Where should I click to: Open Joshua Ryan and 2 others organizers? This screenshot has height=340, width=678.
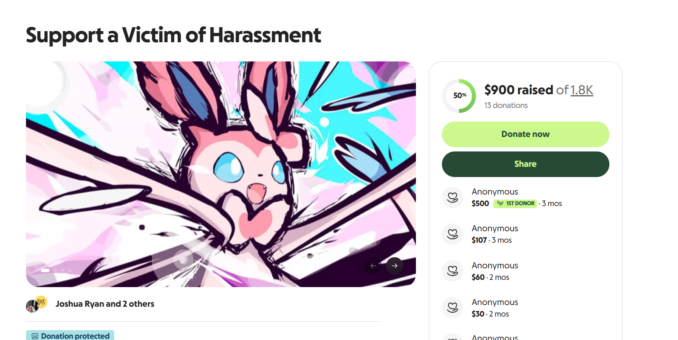pyautogui.click(x=105, y=304)
